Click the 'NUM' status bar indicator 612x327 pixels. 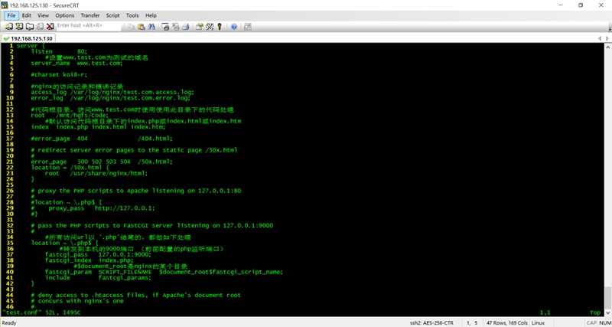click(604, 323)
